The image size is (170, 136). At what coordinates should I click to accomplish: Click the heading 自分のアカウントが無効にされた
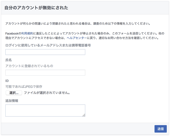(36, 8)
